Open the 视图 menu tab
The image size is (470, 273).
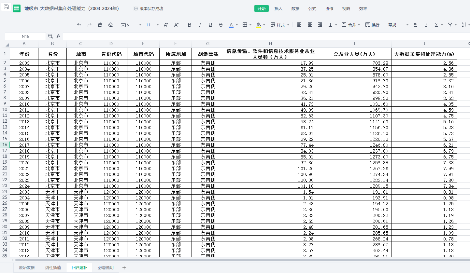click(x=346, y=9)
